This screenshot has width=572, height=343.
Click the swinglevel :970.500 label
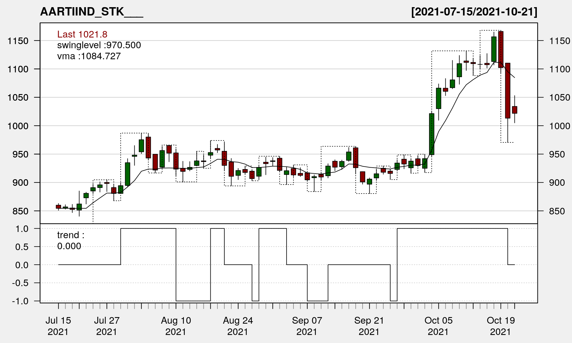pos(99,45)
